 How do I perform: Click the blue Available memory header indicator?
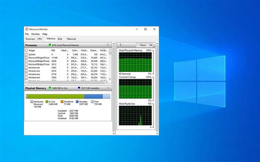click(79, 88)
